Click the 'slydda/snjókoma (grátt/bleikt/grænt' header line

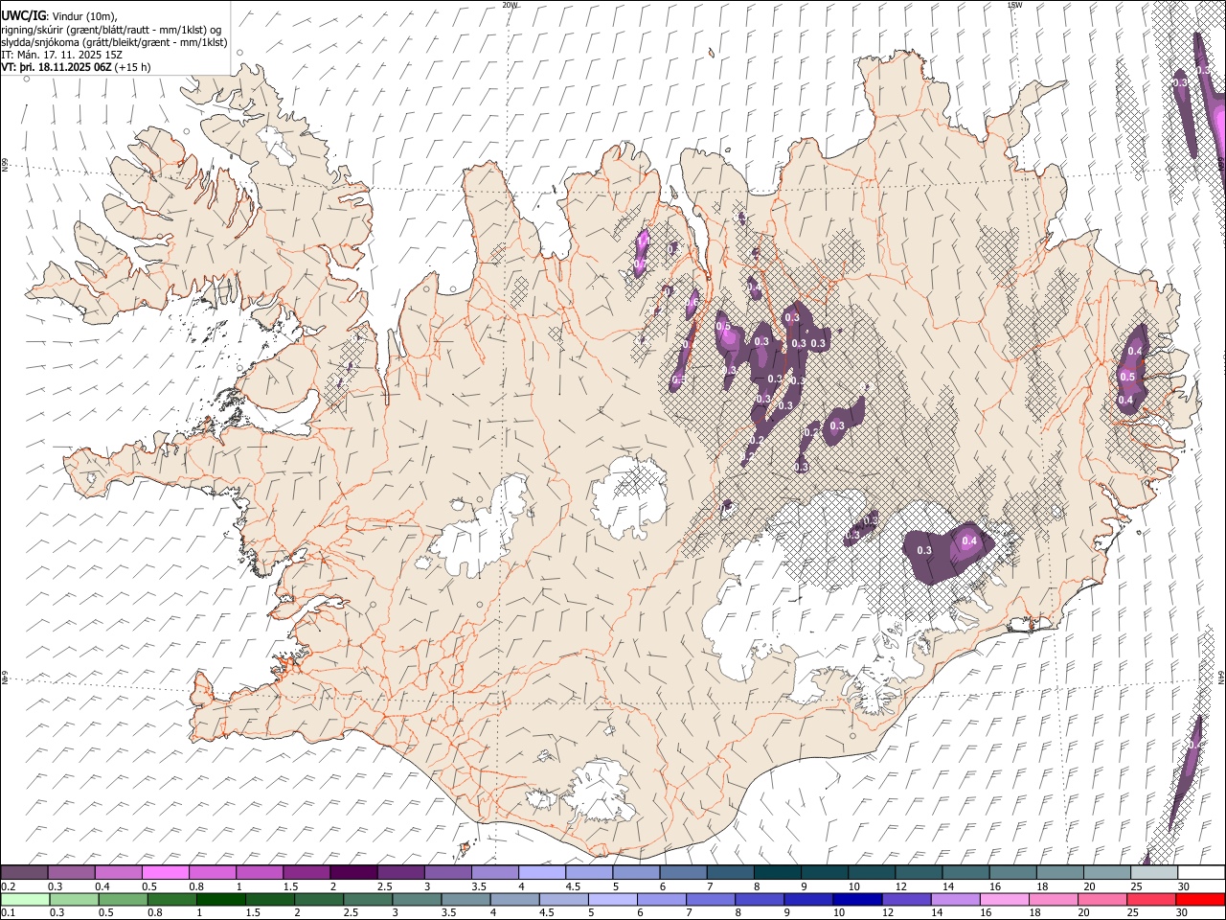tap(114, 42)
